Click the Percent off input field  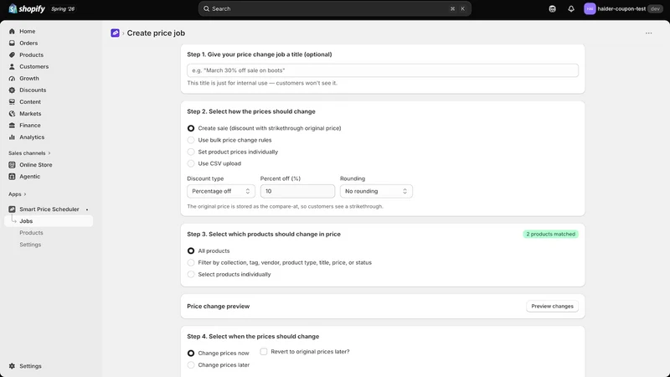(x=297, y=191)
